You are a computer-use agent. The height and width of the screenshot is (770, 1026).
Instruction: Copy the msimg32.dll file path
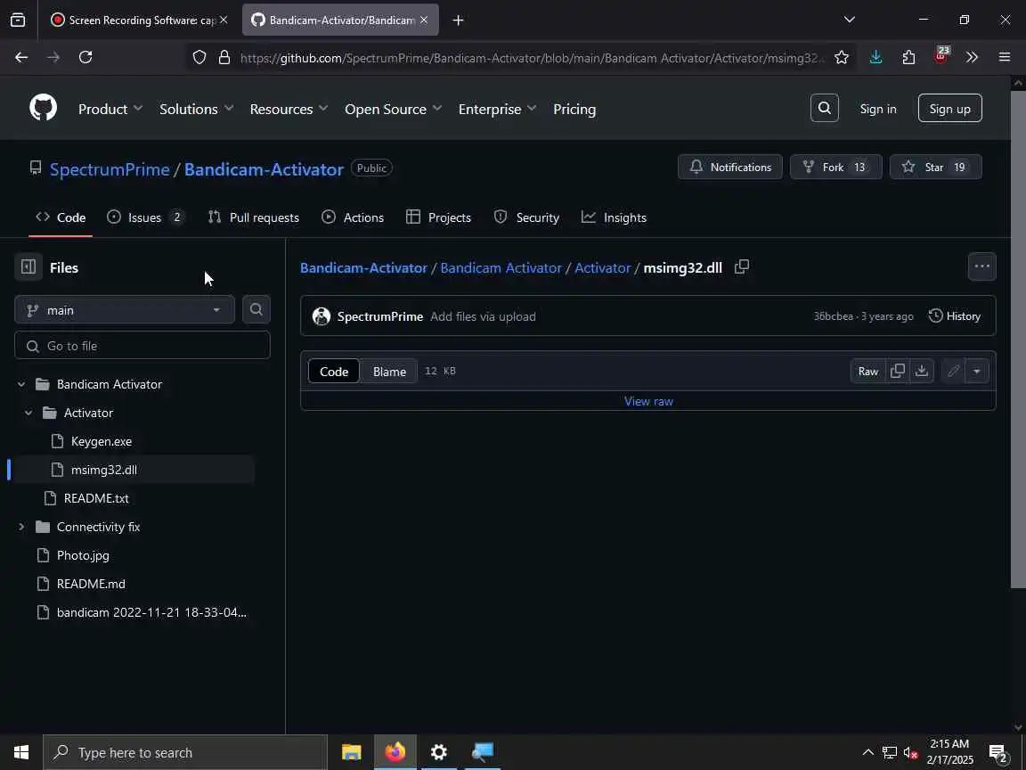[742, 267]
